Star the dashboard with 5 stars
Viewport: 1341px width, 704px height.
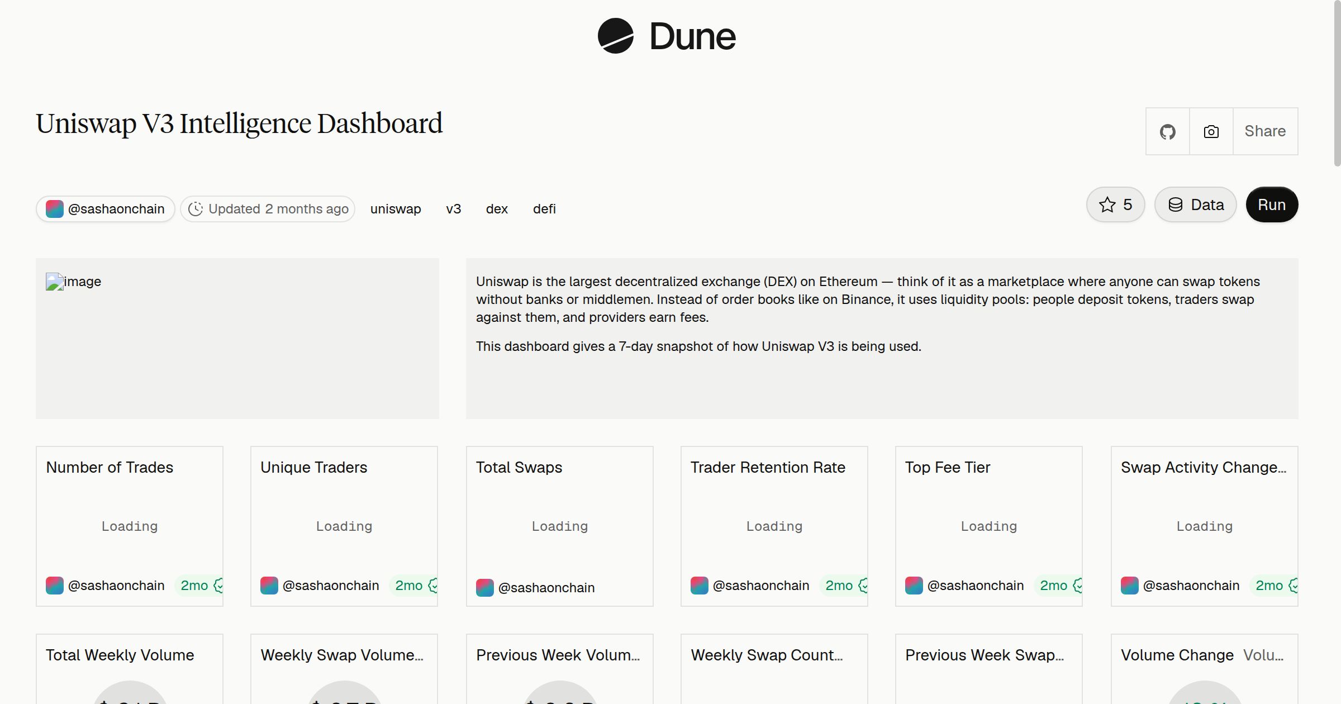tap(1116, 204)
